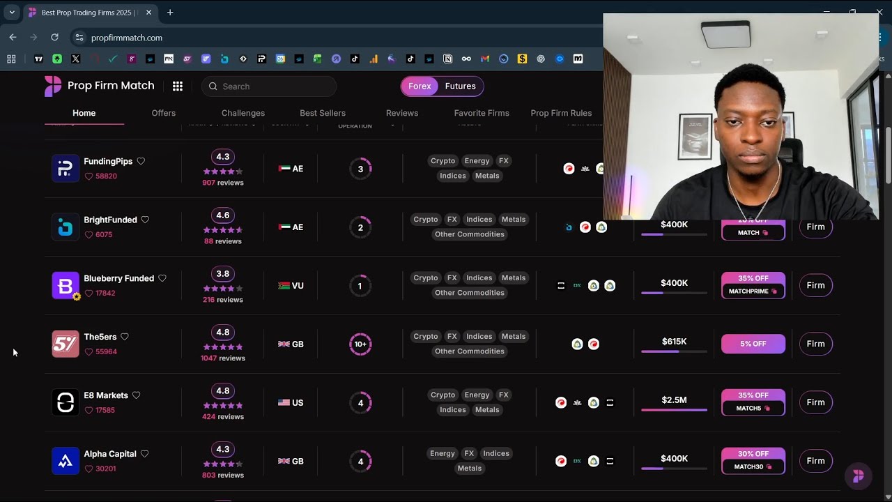
Task: Click the browser back arrow
Action: point(13,38)
